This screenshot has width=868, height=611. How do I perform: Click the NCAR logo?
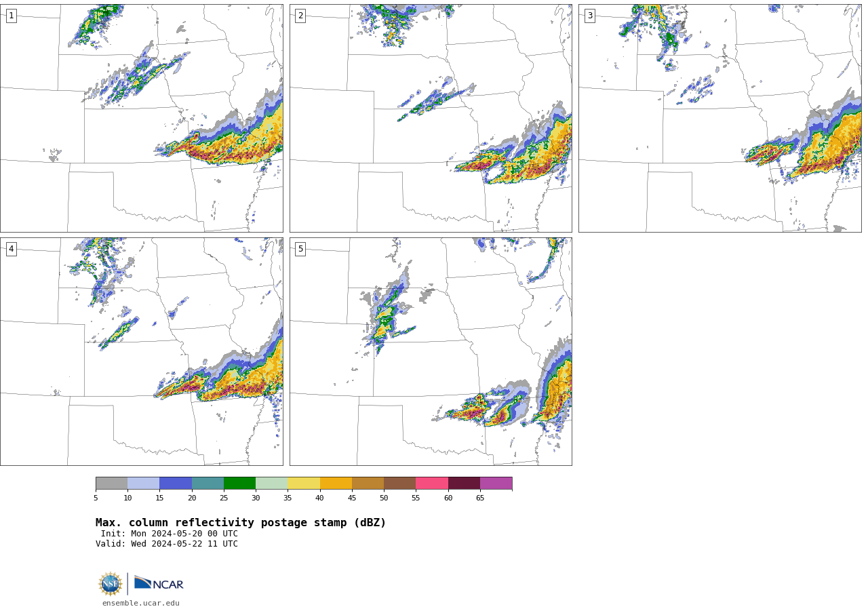[159, 584]
